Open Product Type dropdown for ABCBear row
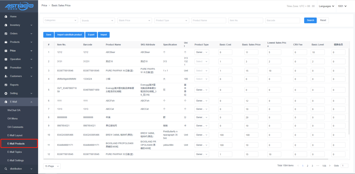The image size is (355, 174). [202, 52]
